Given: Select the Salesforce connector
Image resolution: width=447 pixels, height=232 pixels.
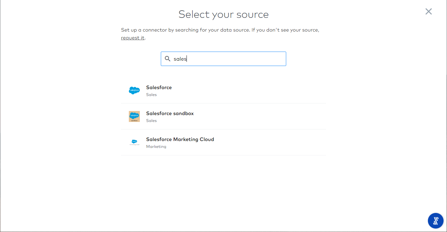Looking at the screenshot, I should (x=223, y=90).
